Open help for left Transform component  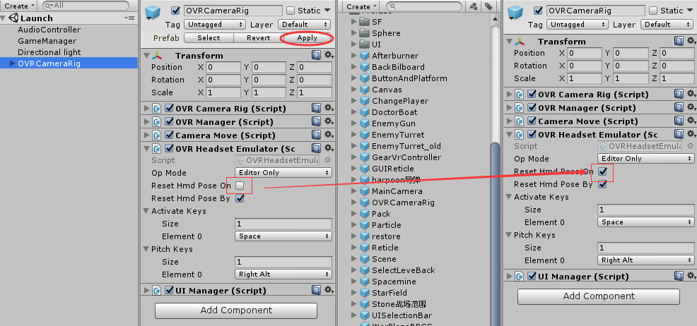coord(316,55)
